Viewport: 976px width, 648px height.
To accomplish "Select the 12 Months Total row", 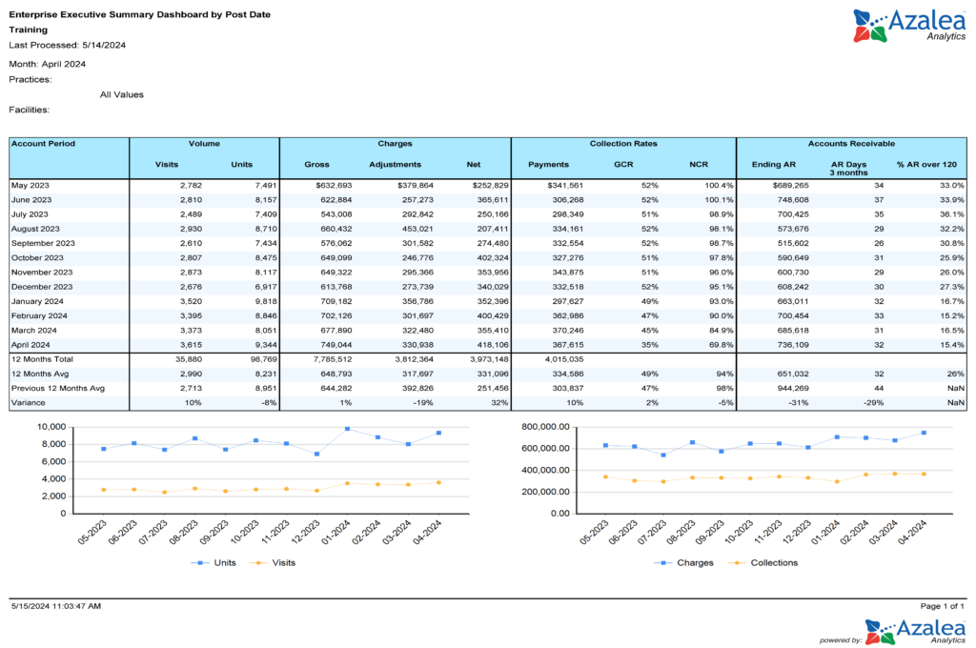I will (x=44, y=359).
